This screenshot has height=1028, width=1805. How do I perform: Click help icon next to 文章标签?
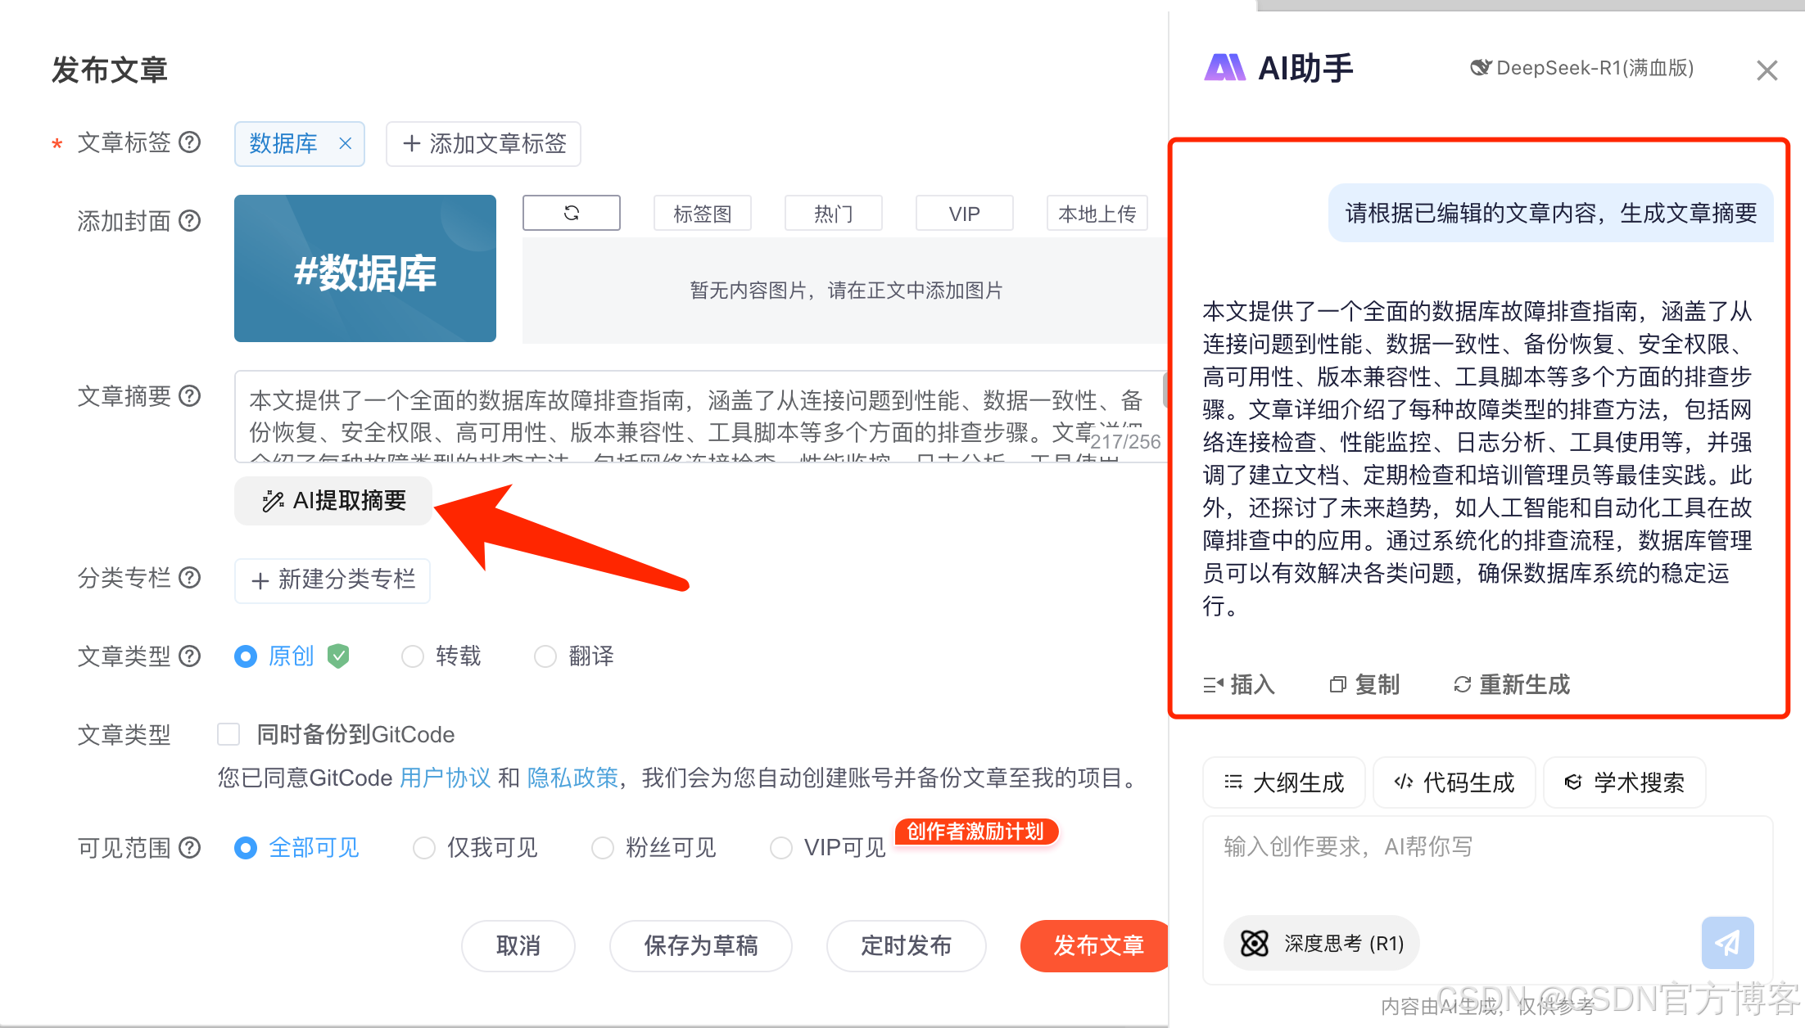point(190,142)
